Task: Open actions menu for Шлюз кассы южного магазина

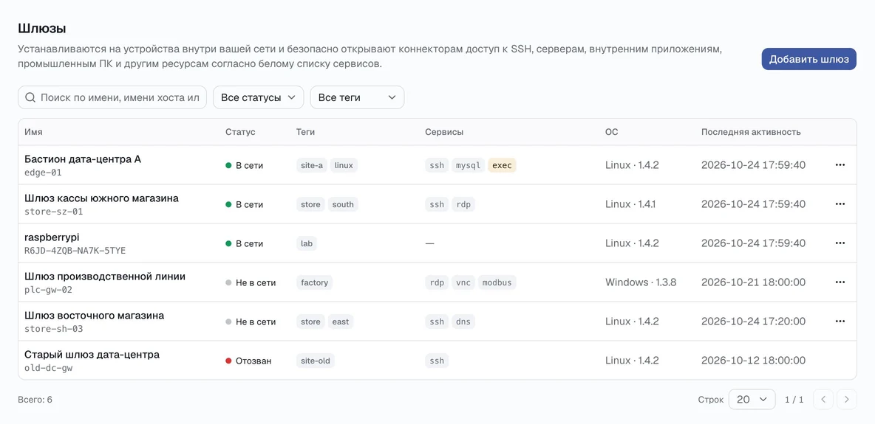Action: click(840, 204)
